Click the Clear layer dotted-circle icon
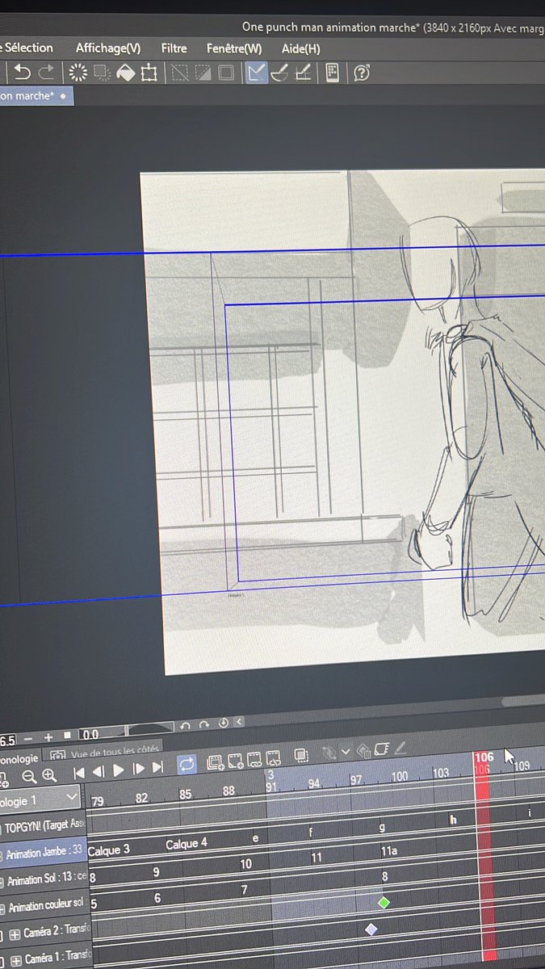 click(78, 73)
